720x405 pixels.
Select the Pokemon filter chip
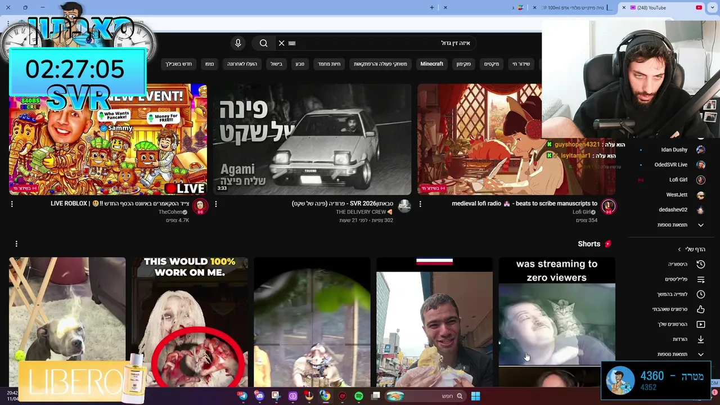[x=463, y=64]
